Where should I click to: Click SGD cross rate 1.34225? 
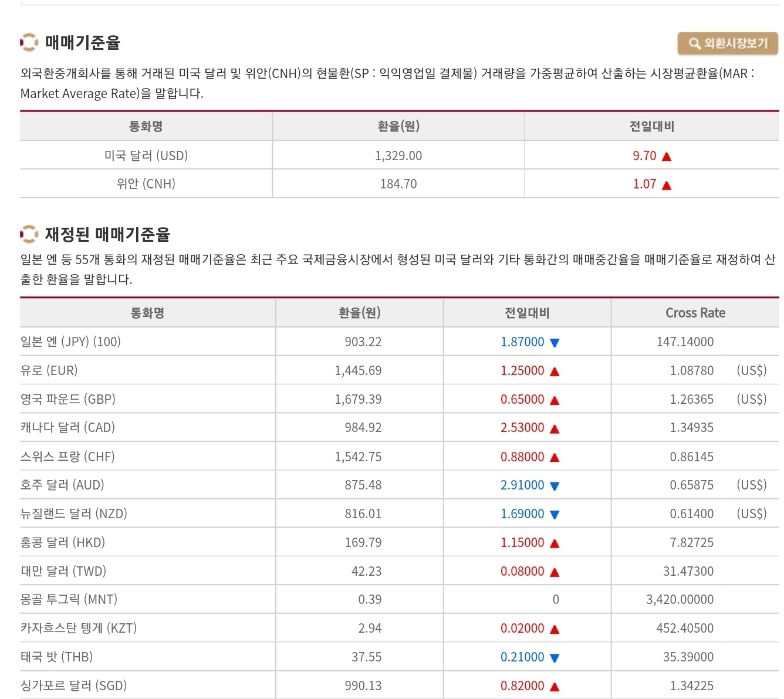[x=692, y=686]
